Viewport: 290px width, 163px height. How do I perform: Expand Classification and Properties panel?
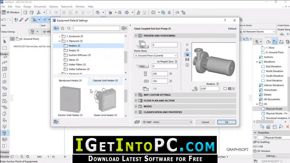(x=136, y=112)
